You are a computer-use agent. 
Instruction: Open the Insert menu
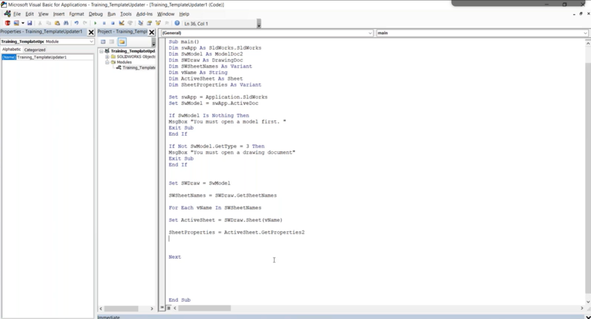coord(59,14)
